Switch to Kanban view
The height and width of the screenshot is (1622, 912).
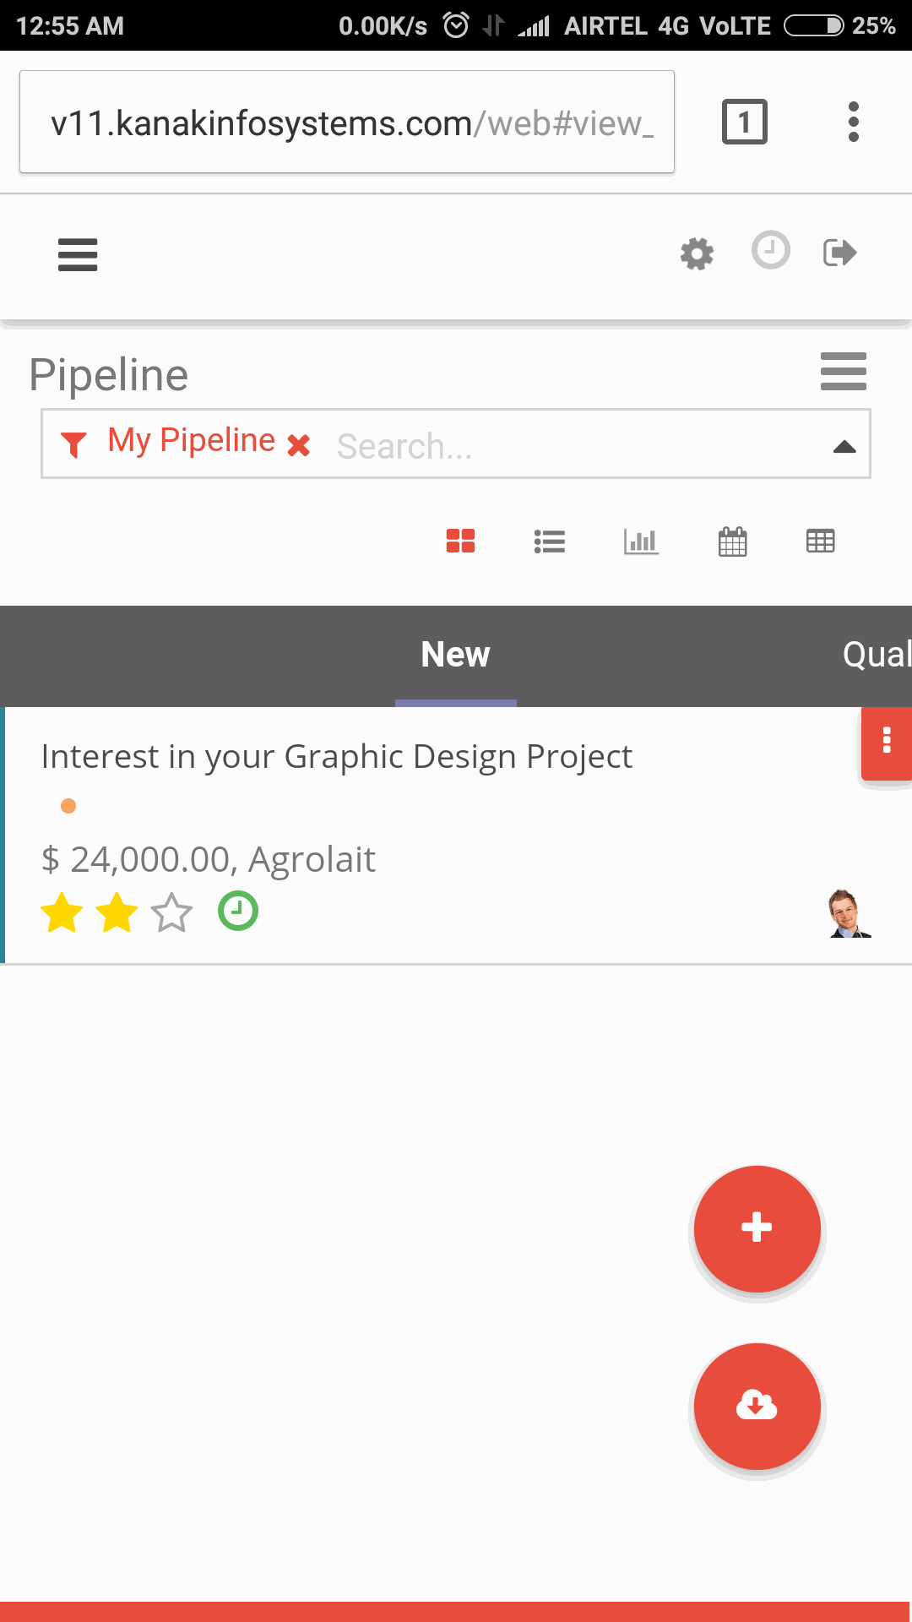point(461,541)
